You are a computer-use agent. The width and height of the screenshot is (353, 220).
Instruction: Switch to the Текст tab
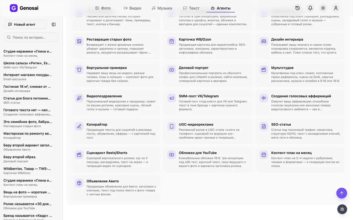(x=191, y=8)
